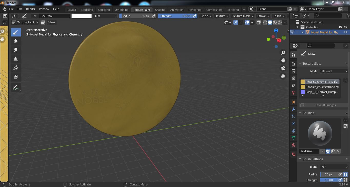Open Texture properties tab
The height and width of the screenshot is (187, 350).
tap(294, 154)
